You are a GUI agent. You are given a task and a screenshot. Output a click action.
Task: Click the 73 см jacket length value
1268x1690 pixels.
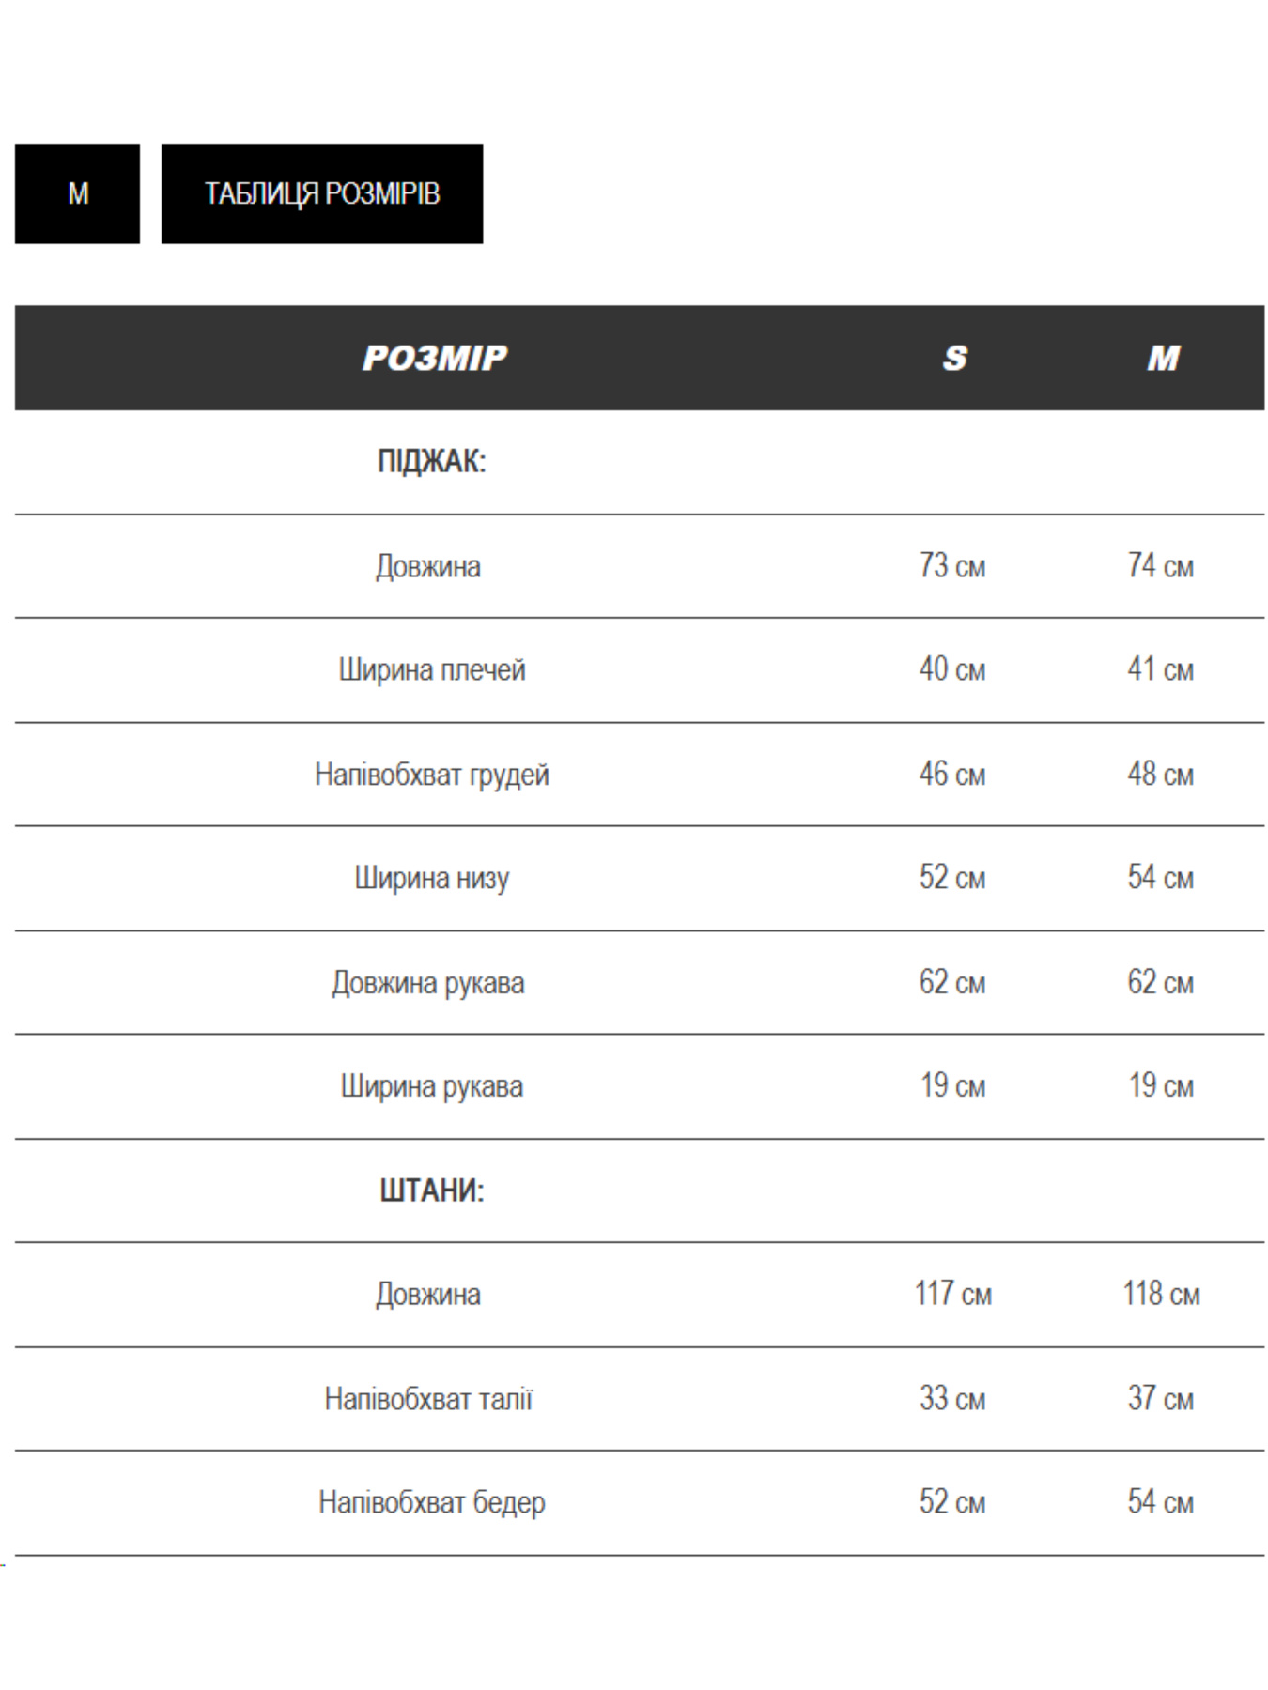[952, 566]
